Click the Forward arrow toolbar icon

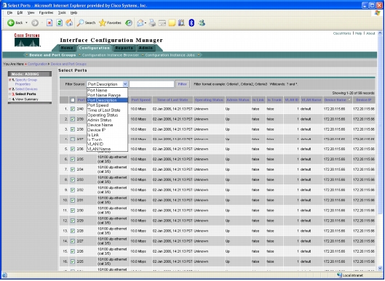pyautogui.click(x=35, y=23)
